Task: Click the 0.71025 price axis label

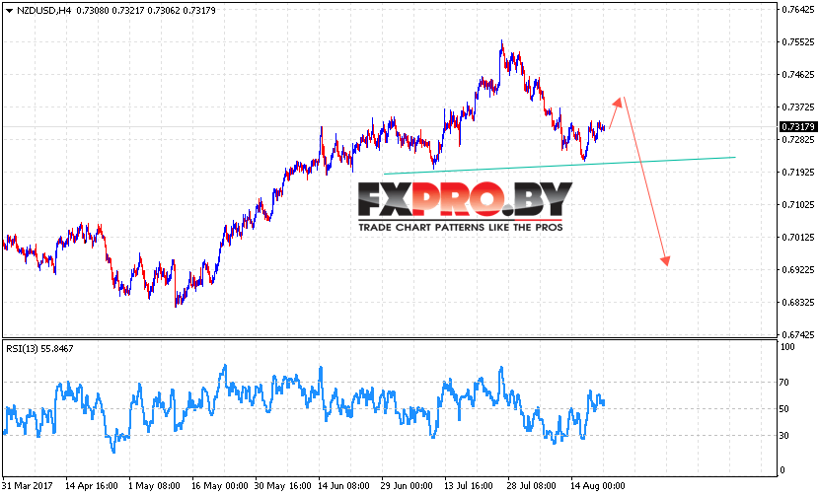Action: pyautogui.click(x=797, y=205)
